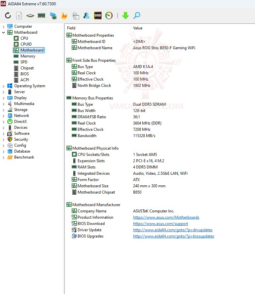Select Devices in the tree
Screen dimensions: 255x294
20,128
